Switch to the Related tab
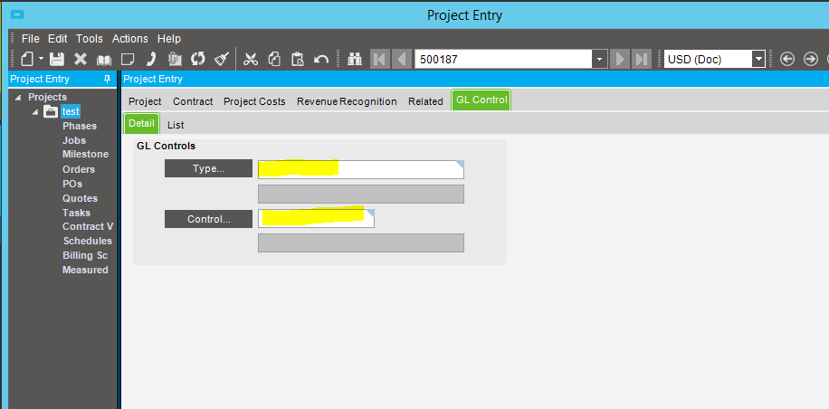This screenshot has width=829, height=409. [425, 101]
